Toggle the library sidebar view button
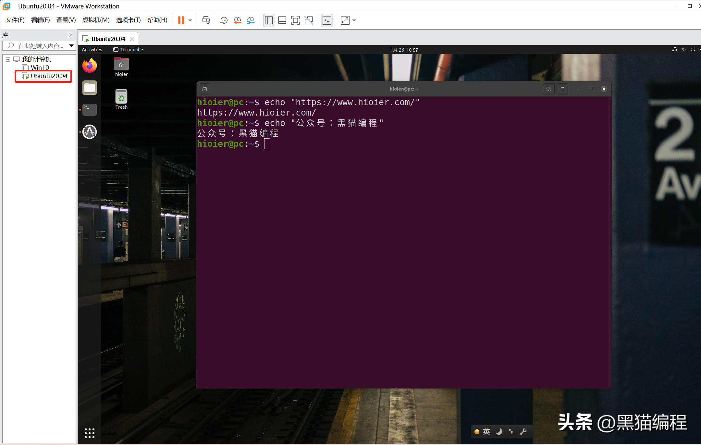 269,20
